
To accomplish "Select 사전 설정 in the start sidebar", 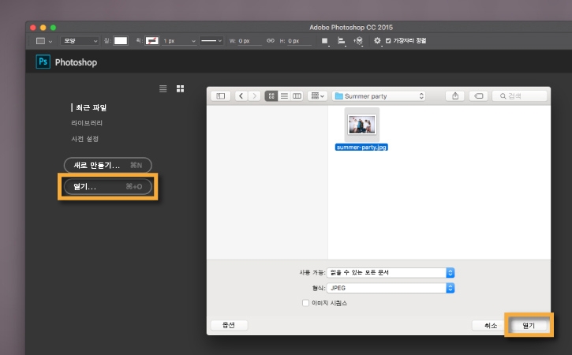I will pos(86,139).
